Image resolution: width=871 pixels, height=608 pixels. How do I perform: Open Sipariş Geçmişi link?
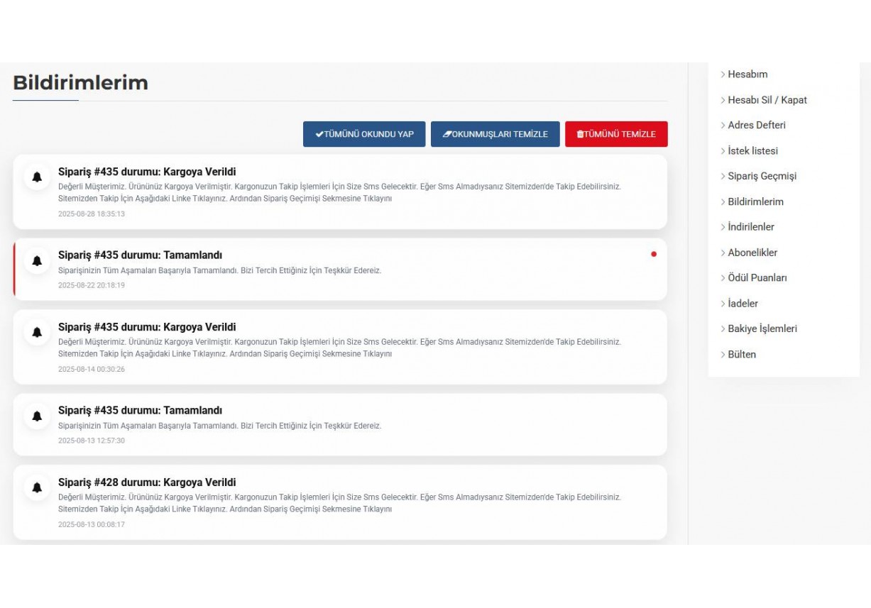pos(762,177)
